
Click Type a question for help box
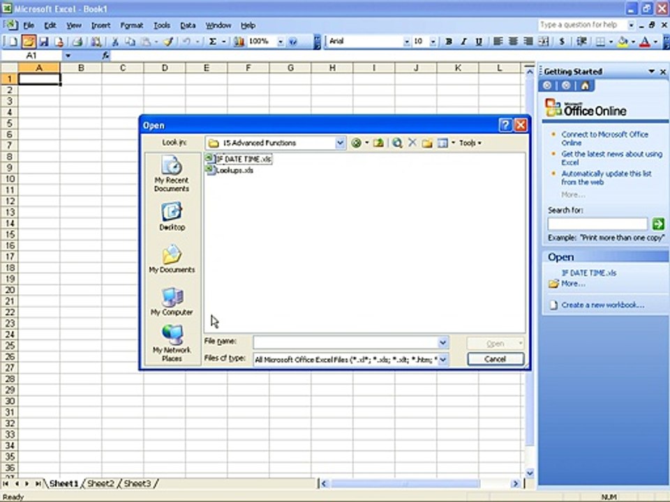(582, 25)
